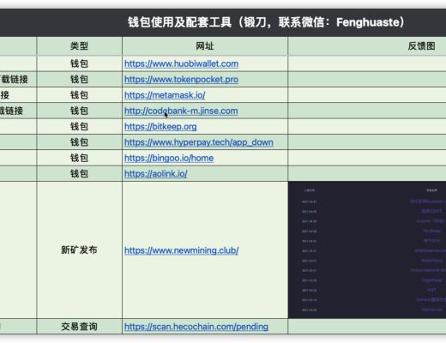This screenshot has height=343, width=446.
Task: Open the scan.hecochain.com/pending link
Action: (x=196, y=327)
